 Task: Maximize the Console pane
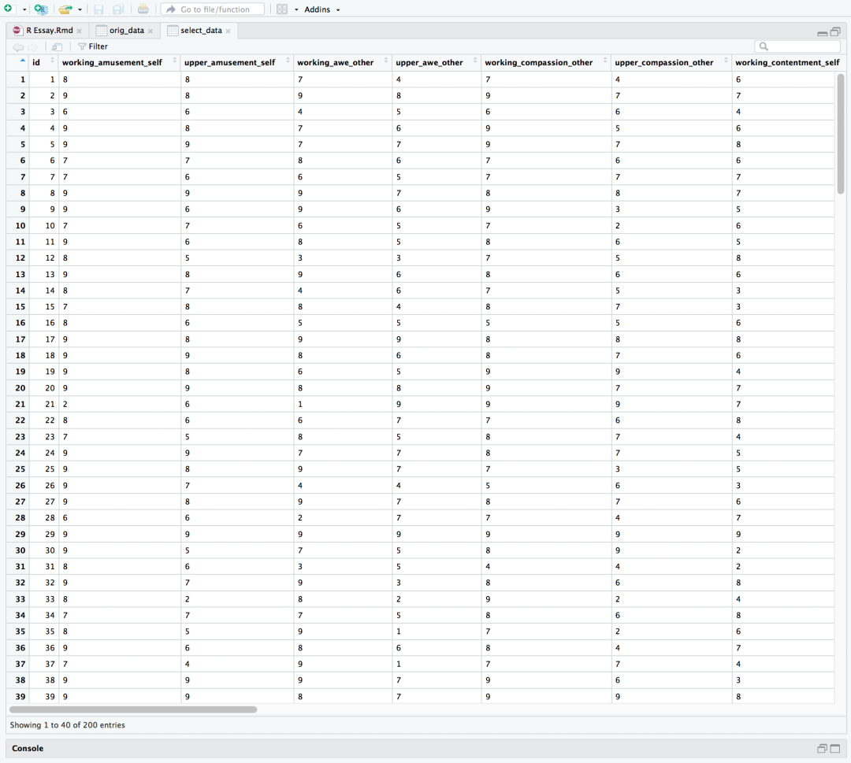tap(836, 748)
